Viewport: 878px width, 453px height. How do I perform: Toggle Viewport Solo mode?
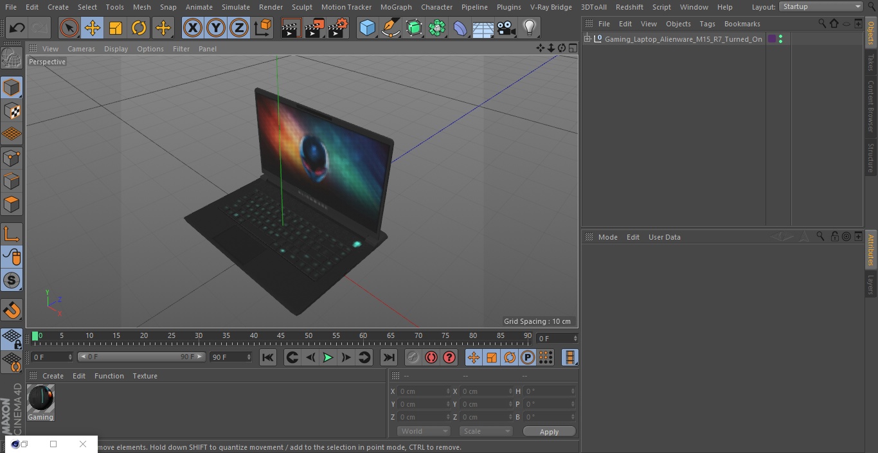pos(12,280)
